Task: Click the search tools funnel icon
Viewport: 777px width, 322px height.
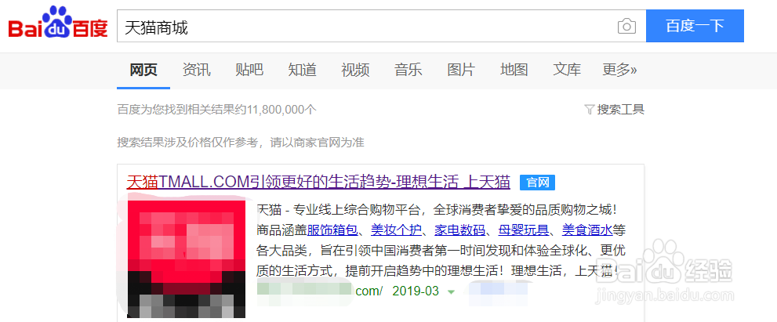Action: (x=589, y=110)
